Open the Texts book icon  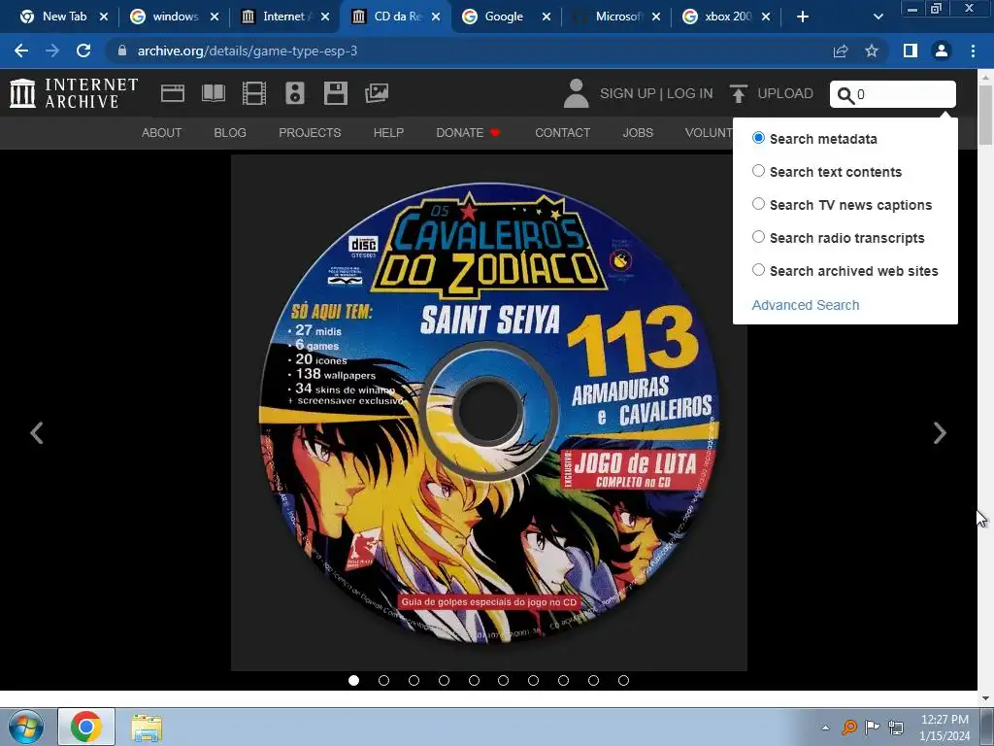tap(213, 93)
